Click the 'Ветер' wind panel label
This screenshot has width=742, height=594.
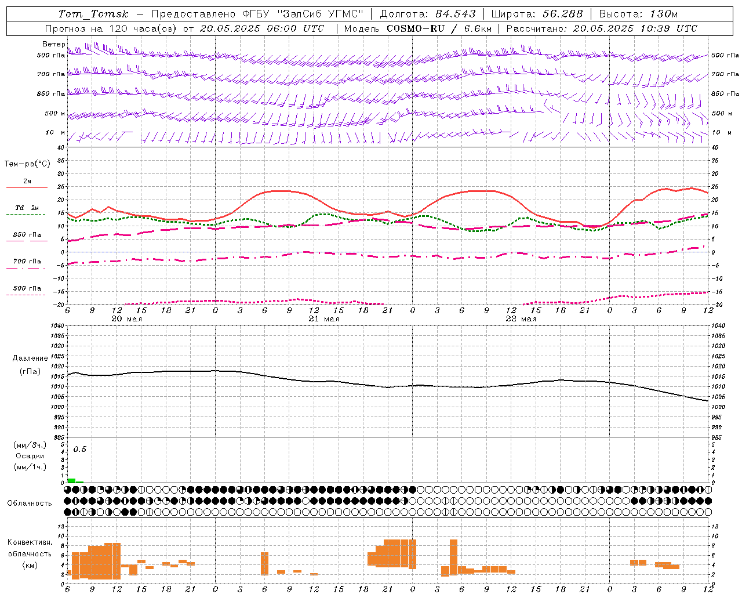coord(53,44)
